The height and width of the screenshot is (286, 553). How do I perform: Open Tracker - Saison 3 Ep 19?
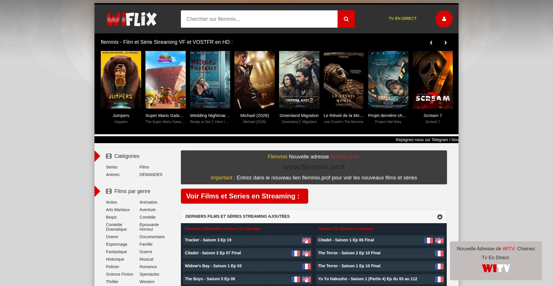coord(208,240)
